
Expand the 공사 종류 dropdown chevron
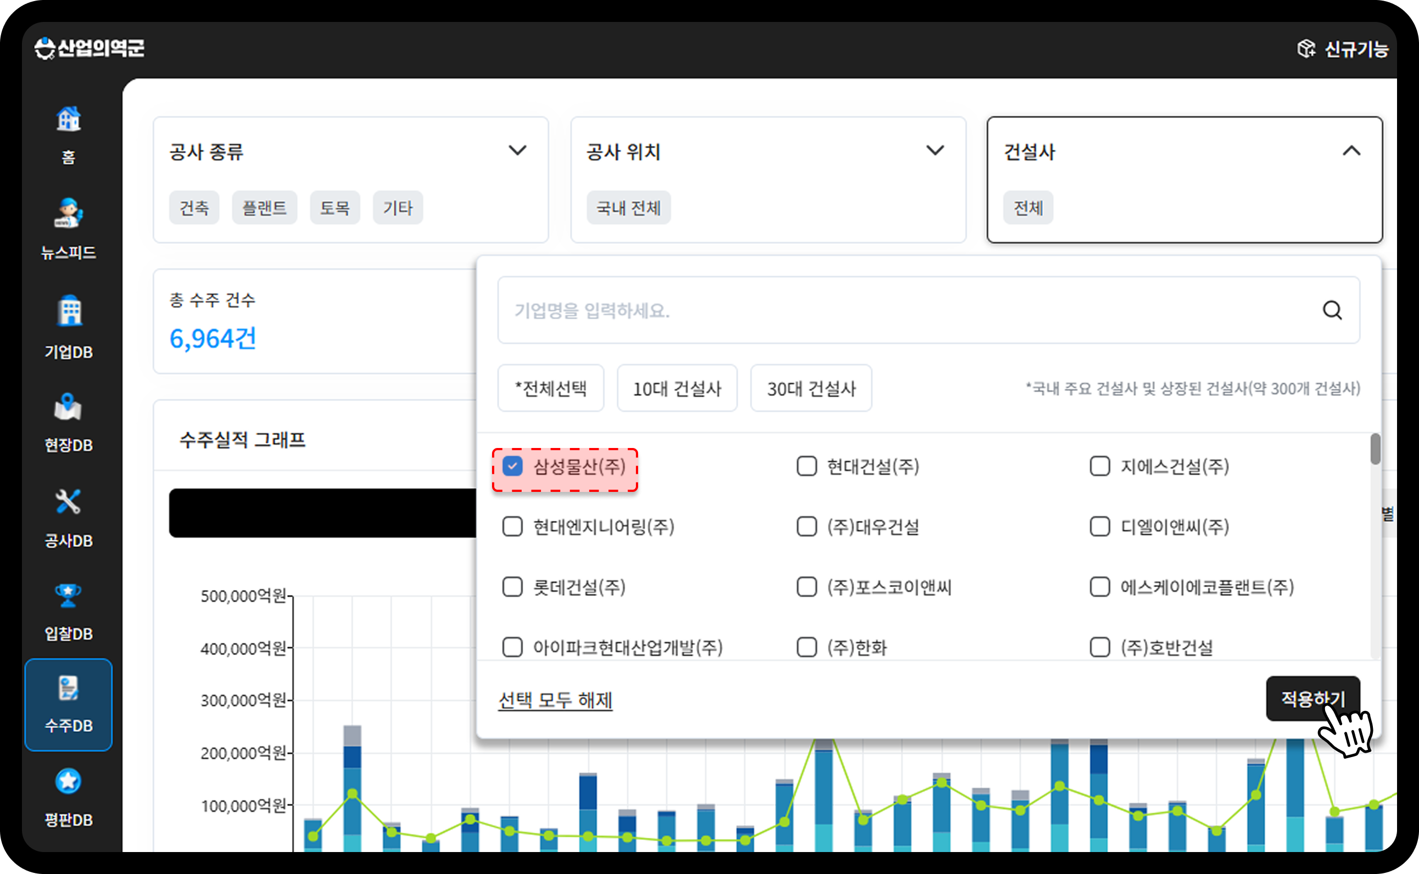click(517, 151)
